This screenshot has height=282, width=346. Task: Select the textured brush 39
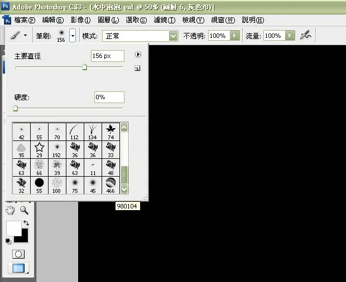pos(57,167)
